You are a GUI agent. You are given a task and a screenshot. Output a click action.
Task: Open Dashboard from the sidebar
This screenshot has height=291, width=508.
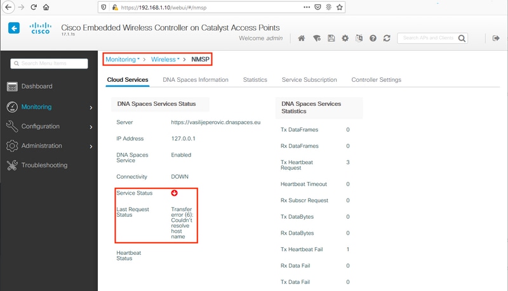[37, 86]
